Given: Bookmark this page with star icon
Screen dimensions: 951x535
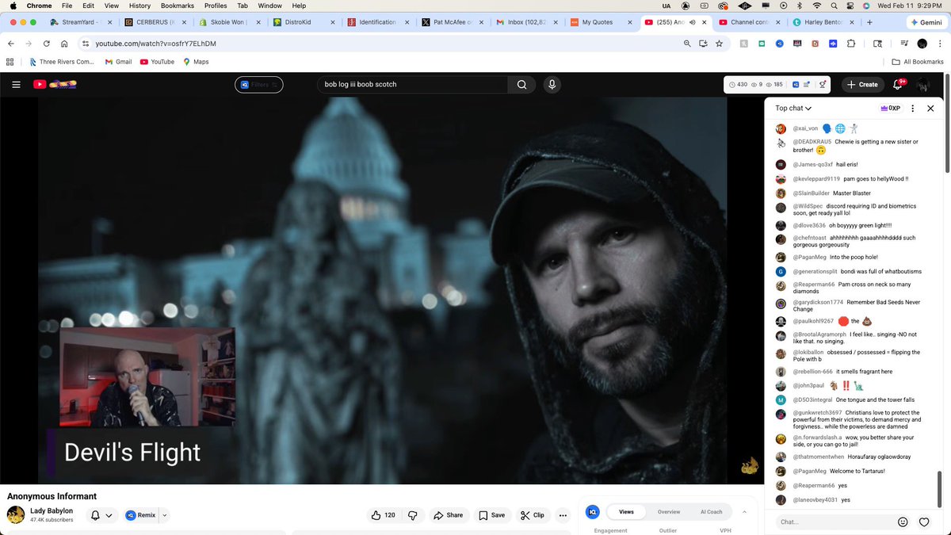Looking at the screenshot, I should coord(719,44).
